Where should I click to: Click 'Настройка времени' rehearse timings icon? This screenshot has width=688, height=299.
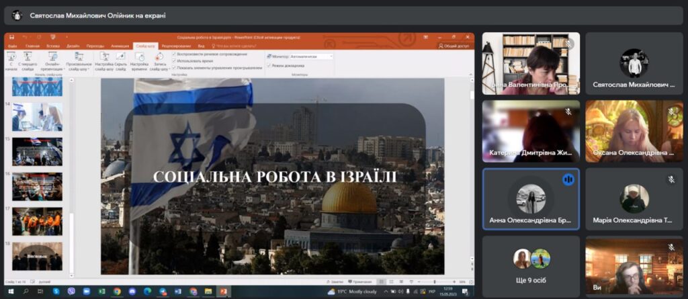click(x=139, y=59)
